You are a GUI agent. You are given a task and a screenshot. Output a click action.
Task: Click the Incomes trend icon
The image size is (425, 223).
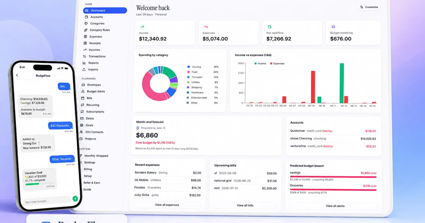pos(85,50)
